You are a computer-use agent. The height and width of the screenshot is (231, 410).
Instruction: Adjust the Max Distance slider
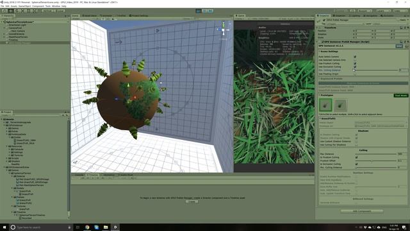click(x=376, y=154)
